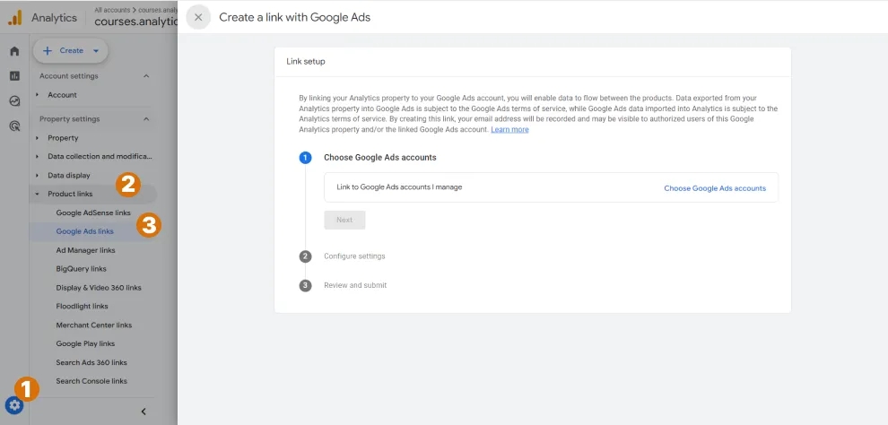
Task: Click the Learn more link
Action: 509,130
